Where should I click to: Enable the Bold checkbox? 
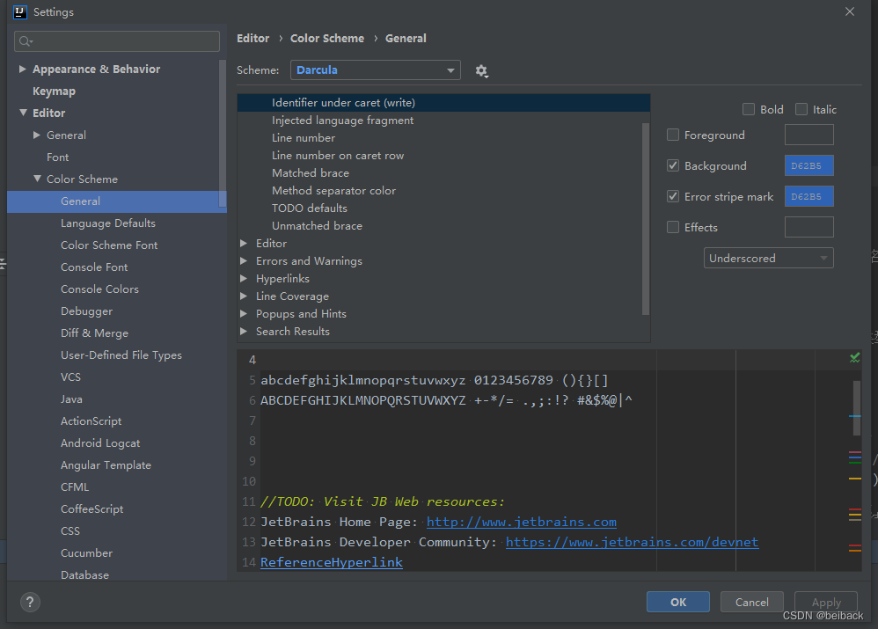pyautogui.click(x=748, y=109)
